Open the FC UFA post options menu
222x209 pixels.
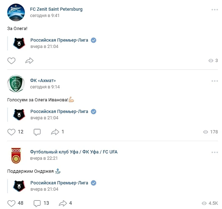tap(215, 152)
